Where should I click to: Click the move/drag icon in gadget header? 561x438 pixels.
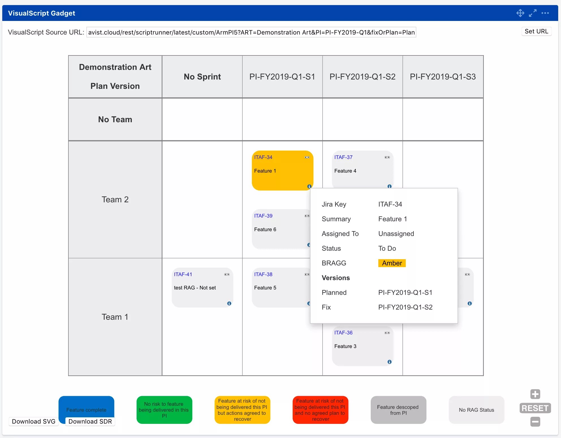tap(519, 13)
